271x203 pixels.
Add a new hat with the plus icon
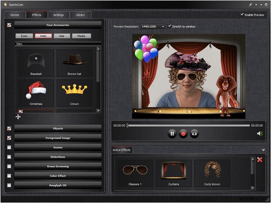18,116
